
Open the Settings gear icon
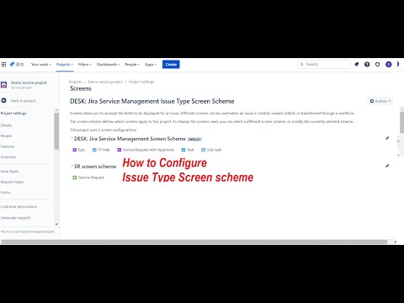378,64
